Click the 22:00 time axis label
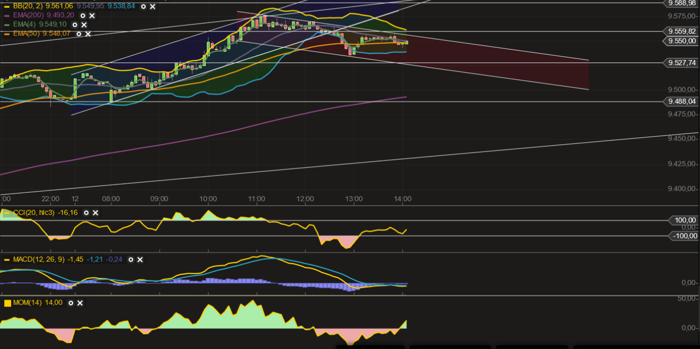 pyautogui.click(x=50, y=199)
